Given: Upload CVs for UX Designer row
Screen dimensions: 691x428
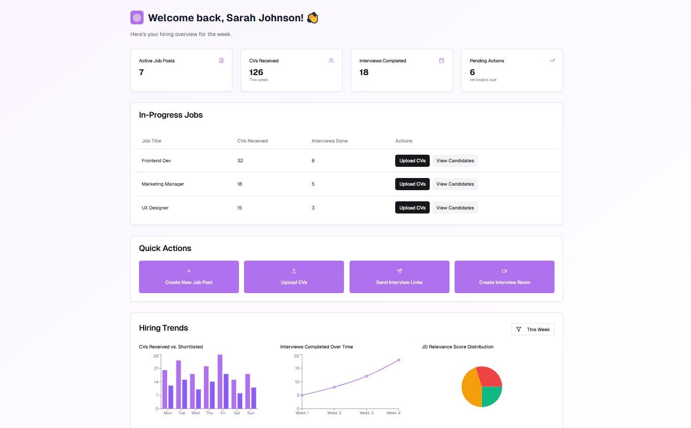Looking at the screenshot, I should pyautogui.click(x=412, y=208).
